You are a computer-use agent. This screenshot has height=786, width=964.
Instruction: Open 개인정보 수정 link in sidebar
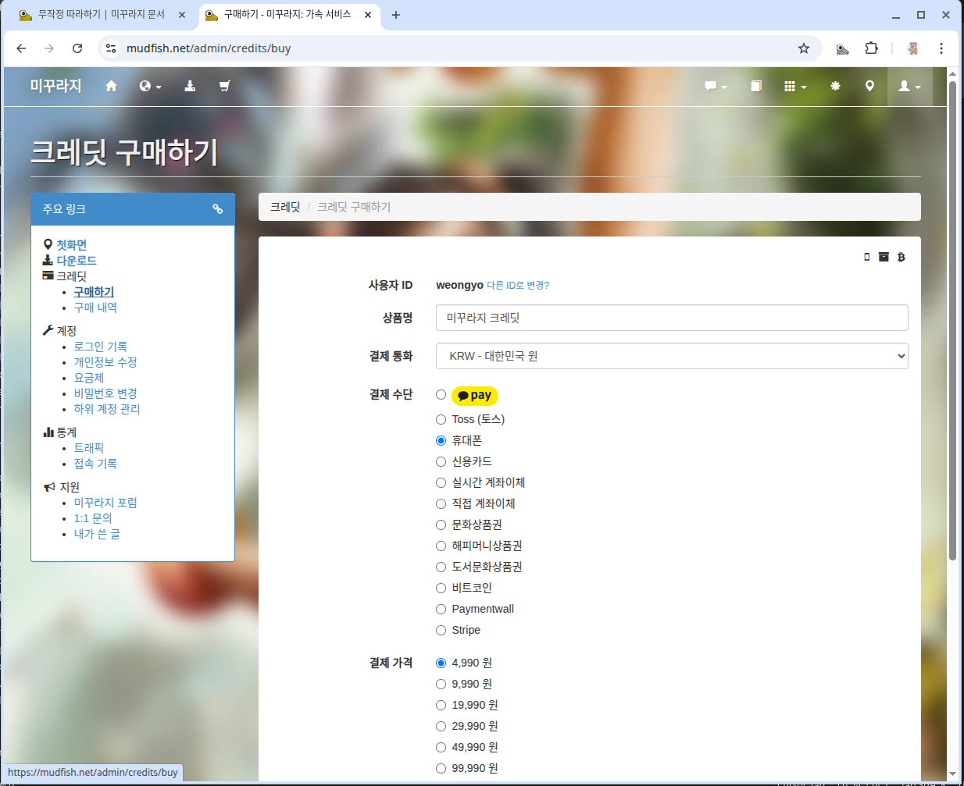(x=105, y=362)
